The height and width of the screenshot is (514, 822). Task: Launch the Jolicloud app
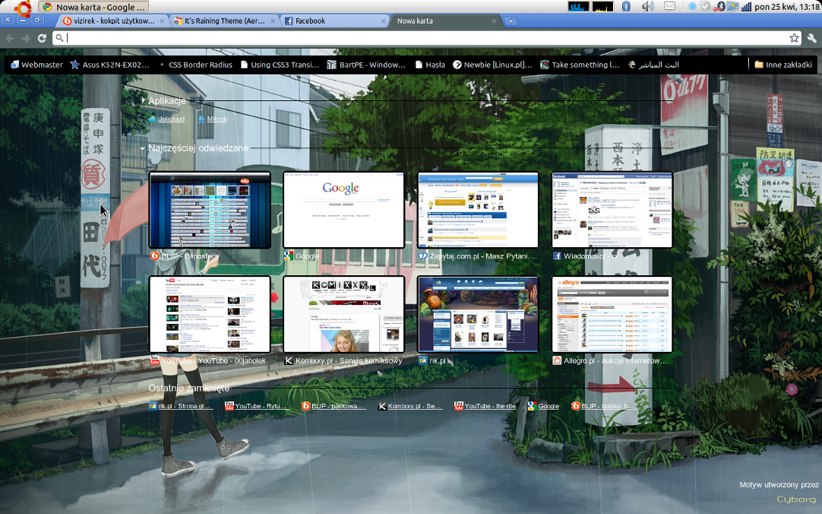(171, 119)
